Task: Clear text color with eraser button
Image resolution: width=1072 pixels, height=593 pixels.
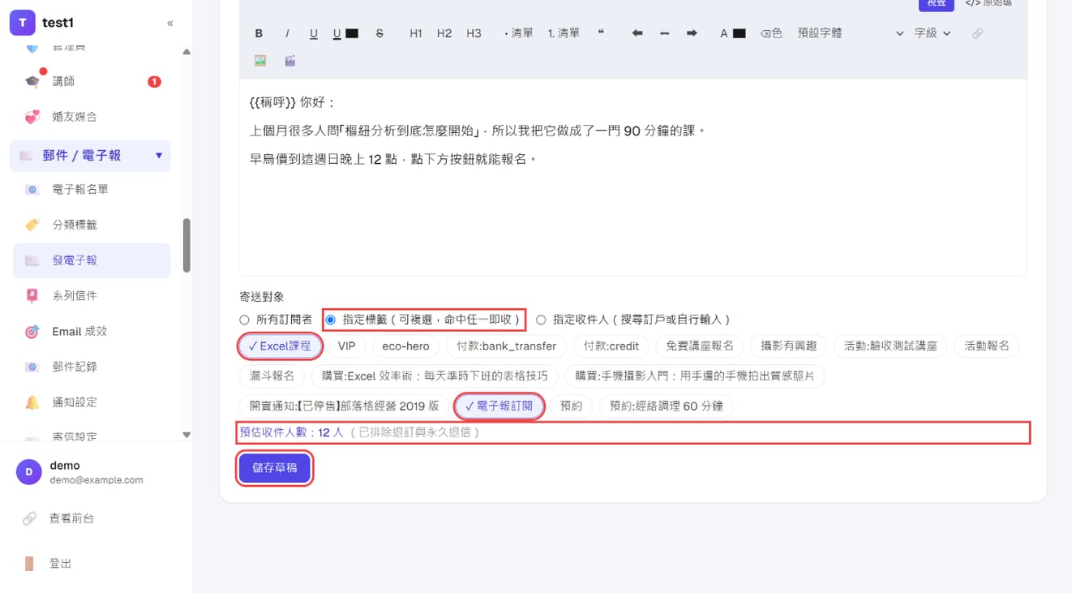Action: point(771,33)
